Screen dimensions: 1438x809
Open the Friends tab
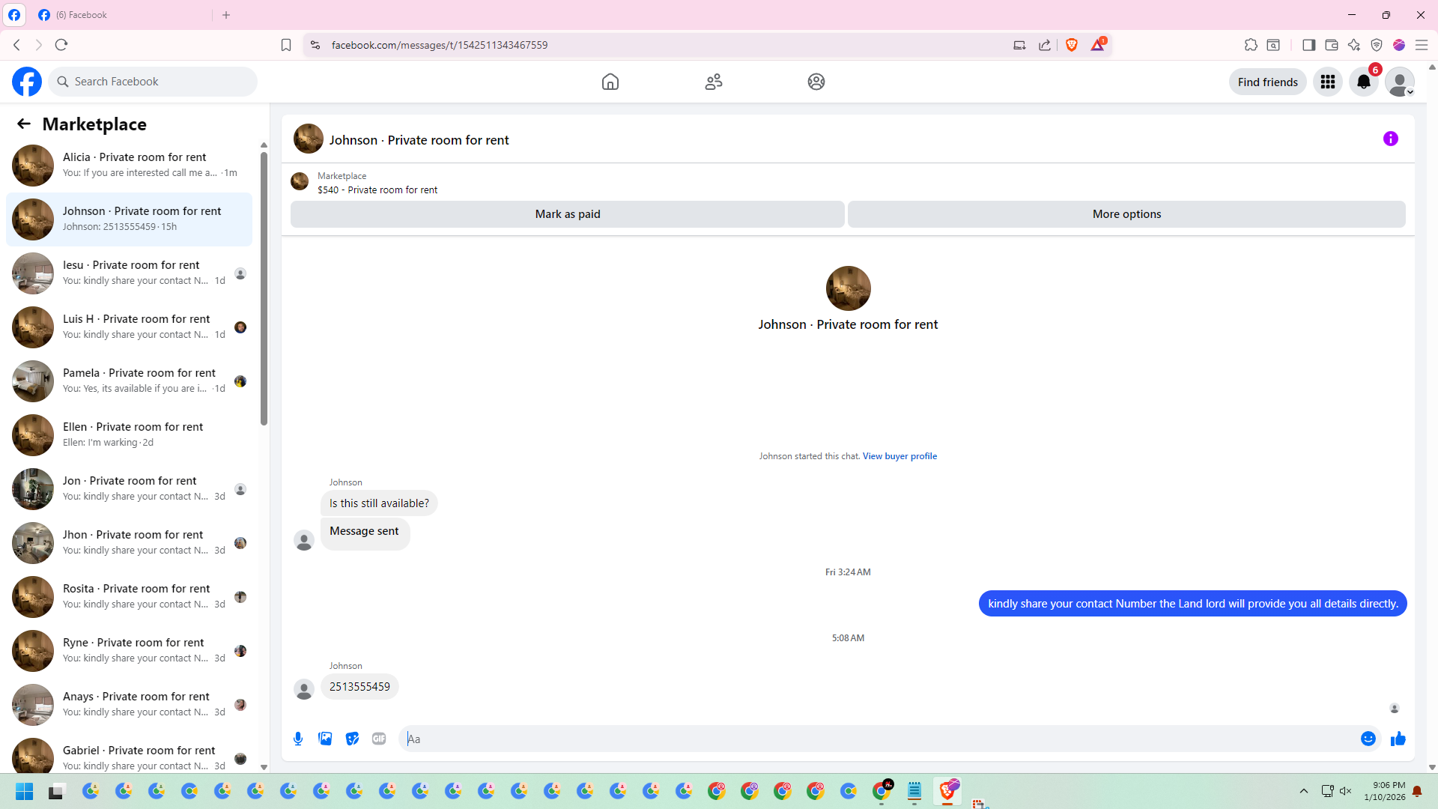pyautogui.click(x=713, y=82)
